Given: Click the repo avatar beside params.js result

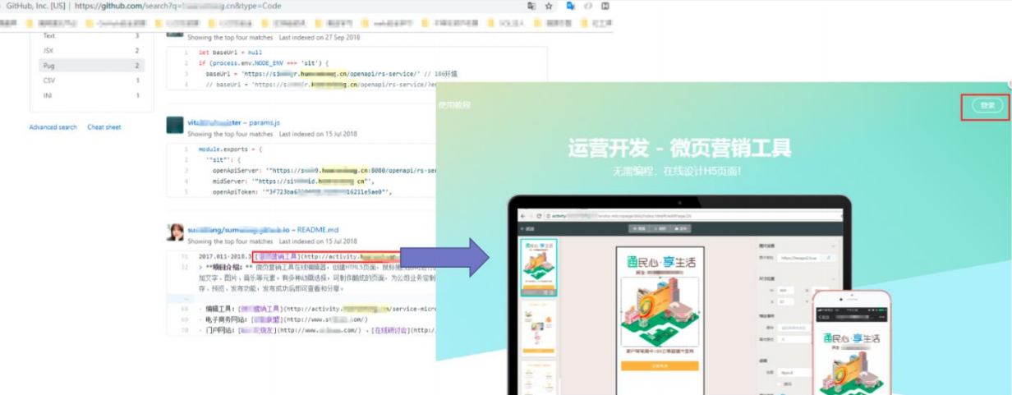Looking at the screenshot, I should point(175,125).
